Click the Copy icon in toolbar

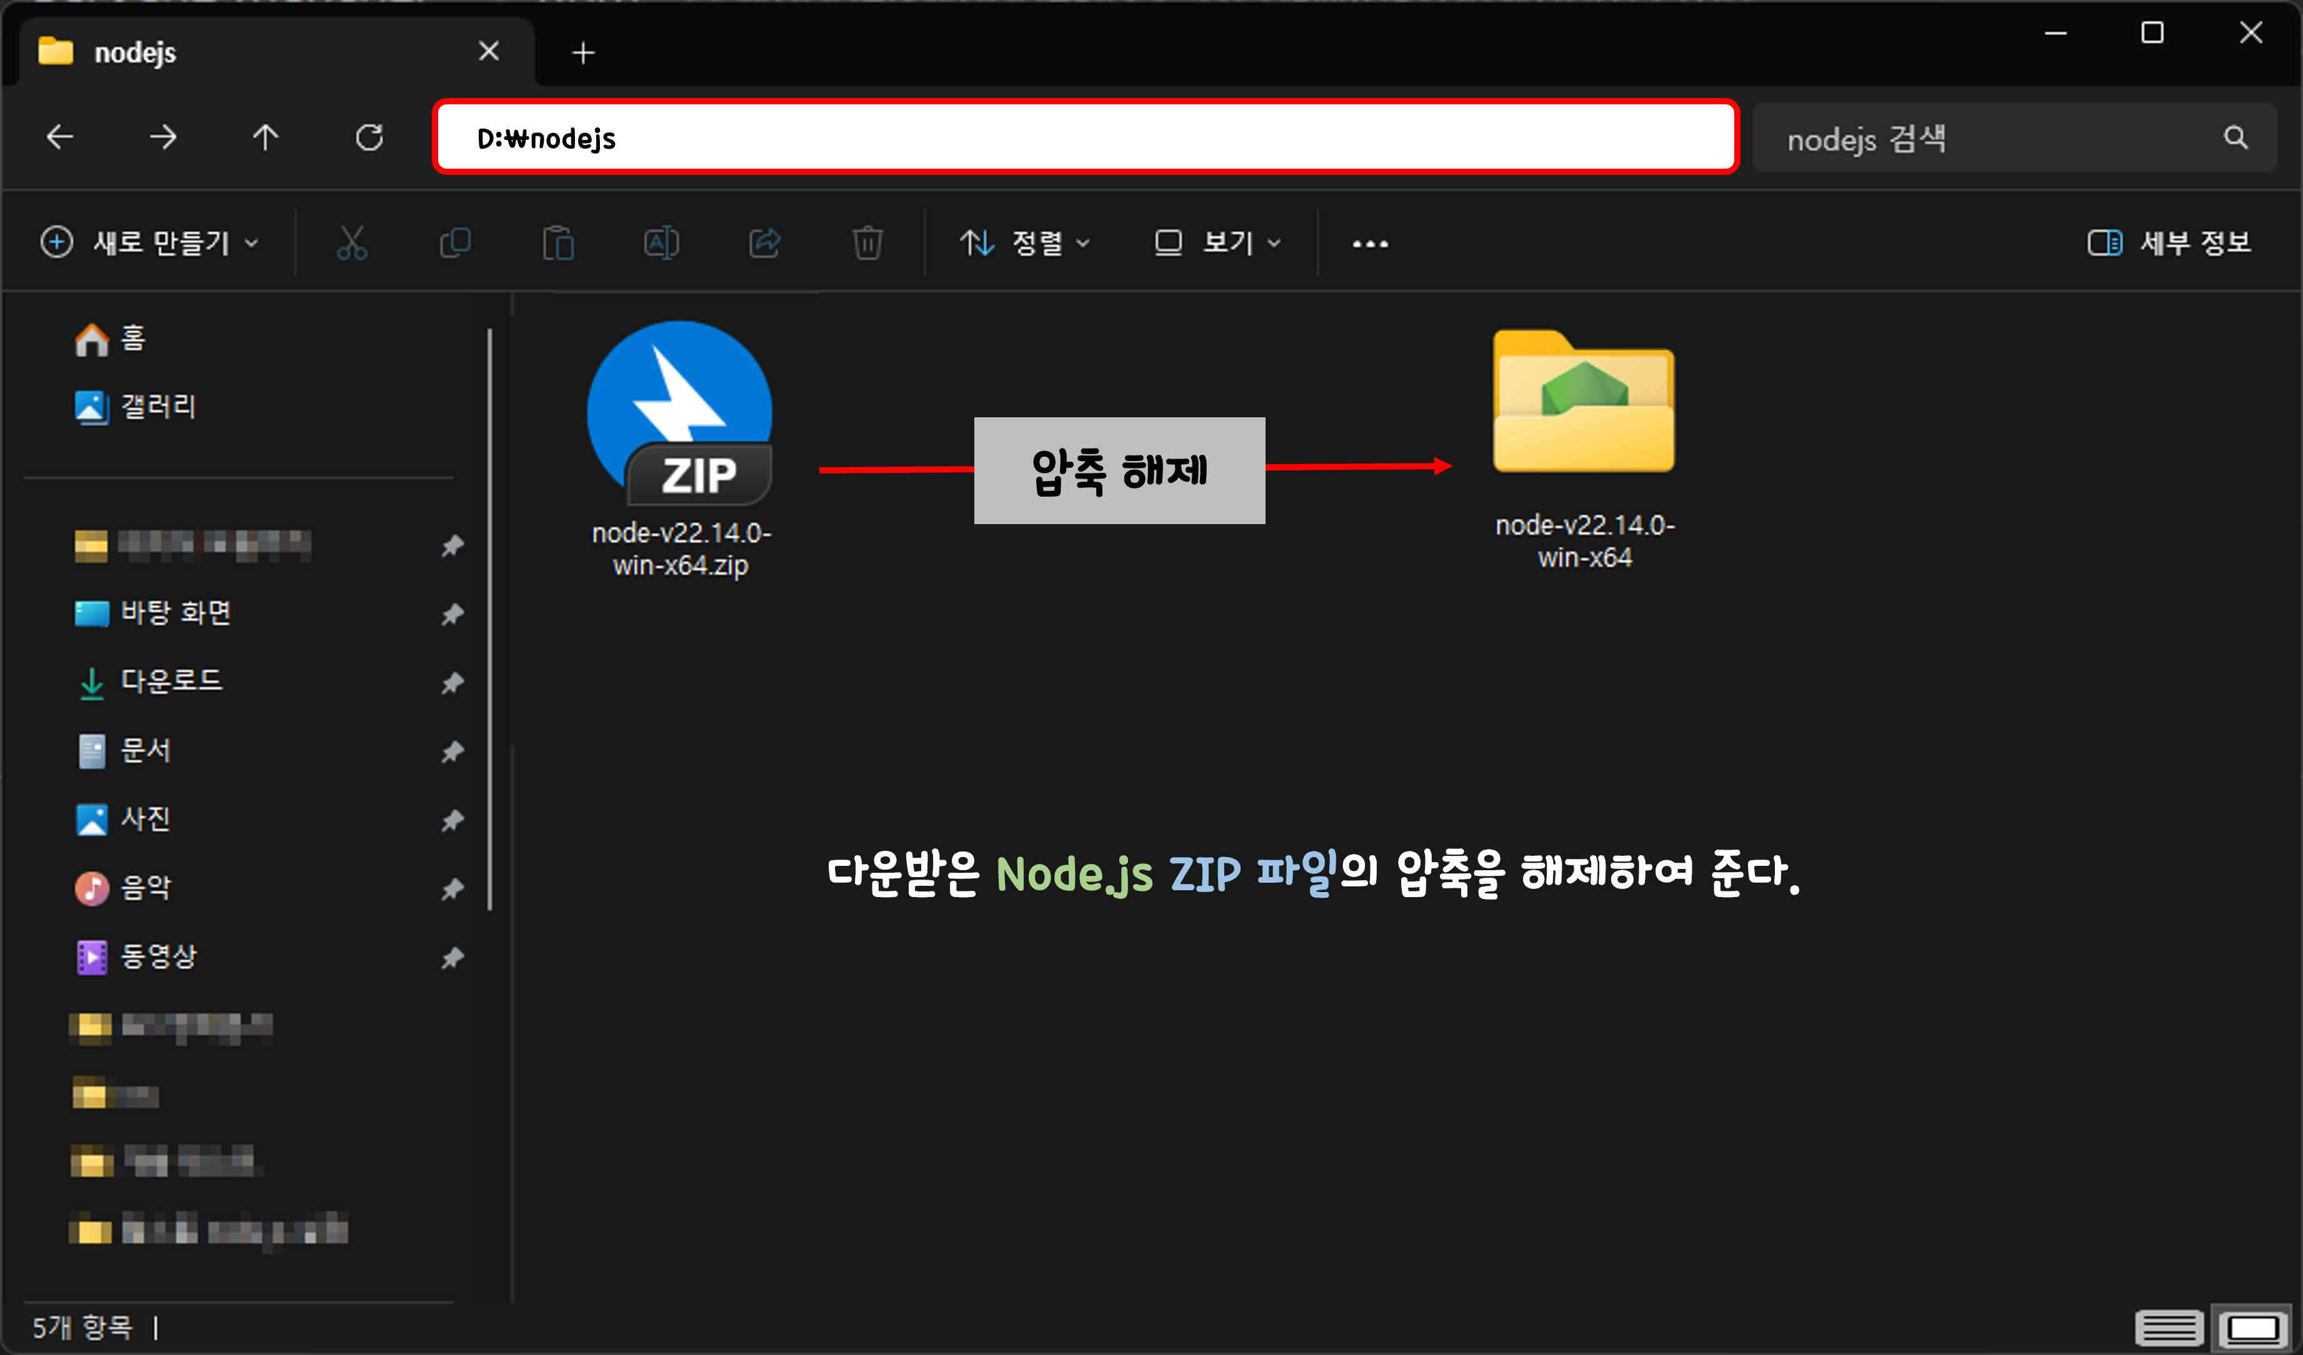point(455,243)
